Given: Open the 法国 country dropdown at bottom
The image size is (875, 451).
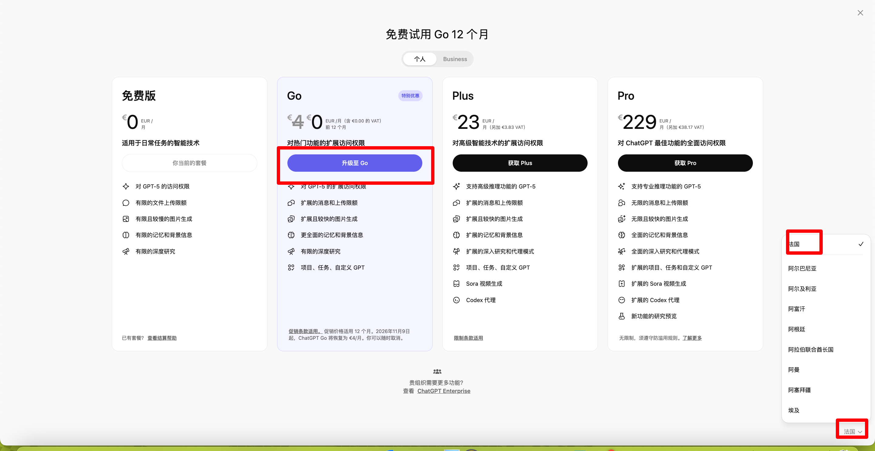Looking at the screenshot, I should click(x=852, y=431).
